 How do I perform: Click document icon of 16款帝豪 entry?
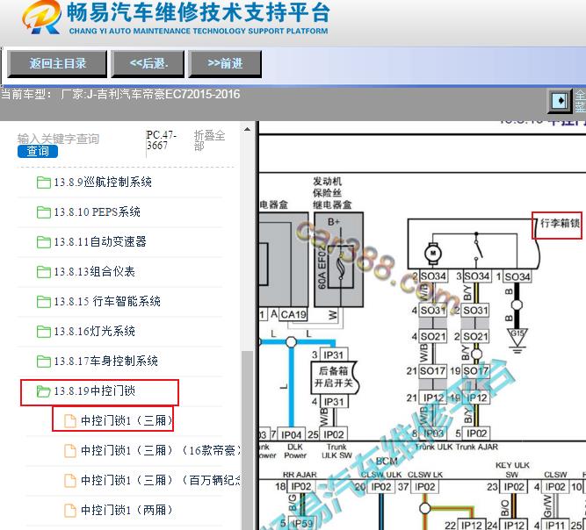[x=70, y=451]
